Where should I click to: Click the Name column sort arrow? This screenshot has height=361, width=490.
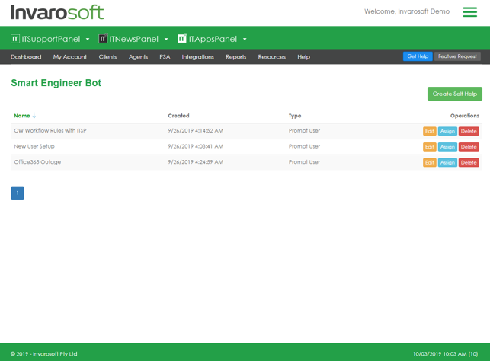(34, 116)
